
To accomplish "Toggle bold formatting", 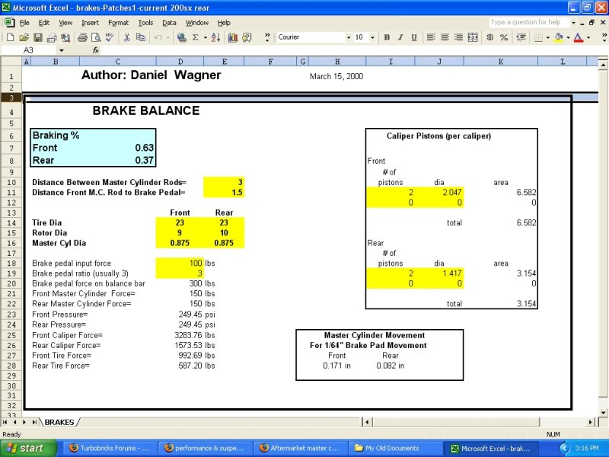I will (x=387, y=37).
